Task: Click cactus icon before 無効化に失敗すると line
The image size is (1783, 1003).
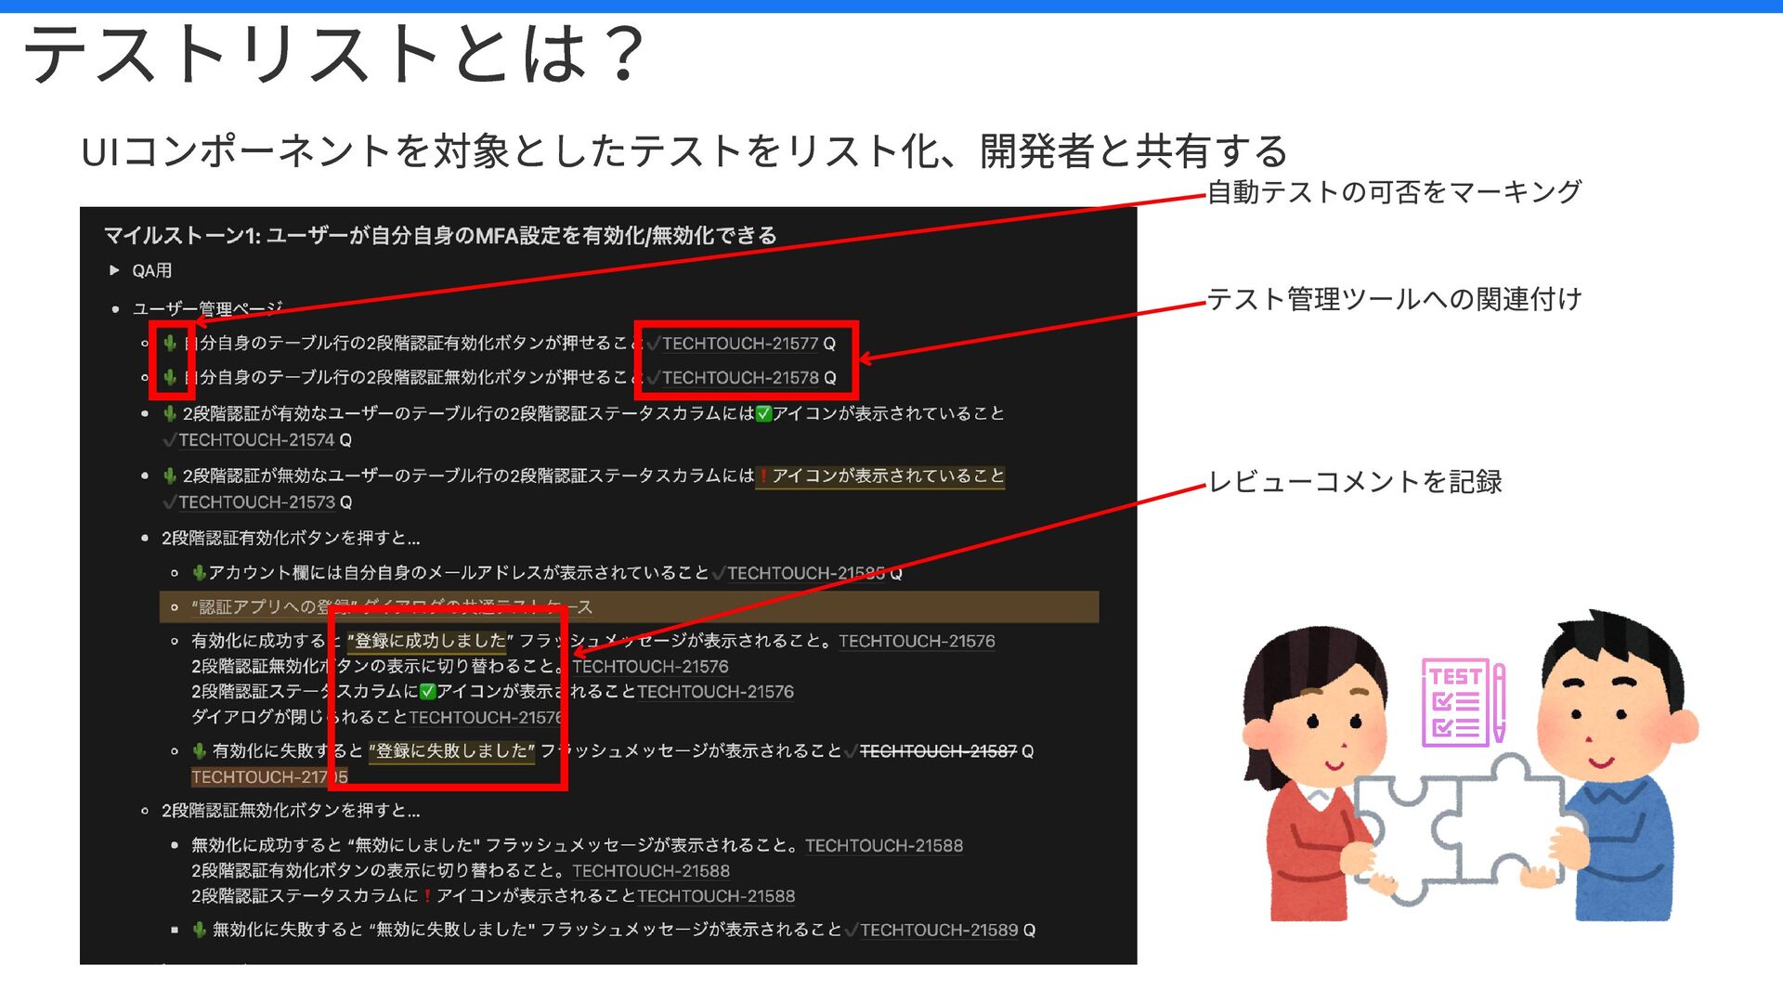Action: coord(199,930)
